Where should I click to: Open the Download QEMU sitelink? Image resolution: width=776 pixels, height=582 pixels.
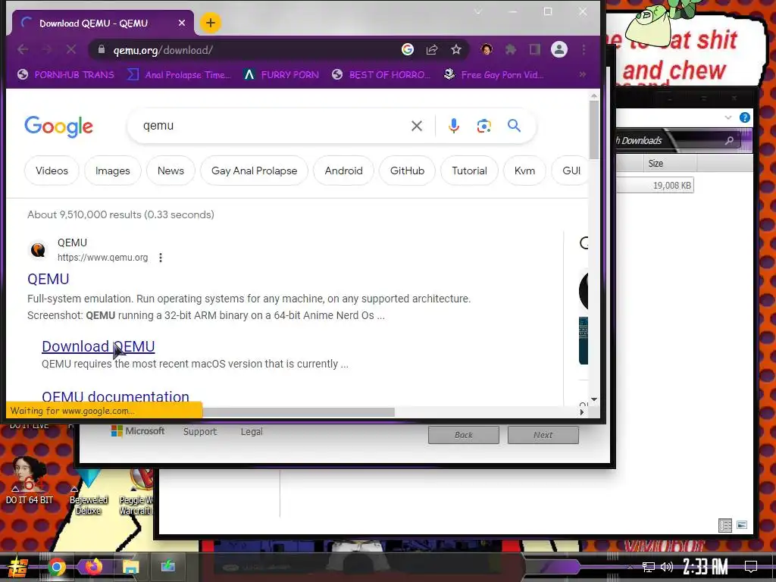[98, 346]
